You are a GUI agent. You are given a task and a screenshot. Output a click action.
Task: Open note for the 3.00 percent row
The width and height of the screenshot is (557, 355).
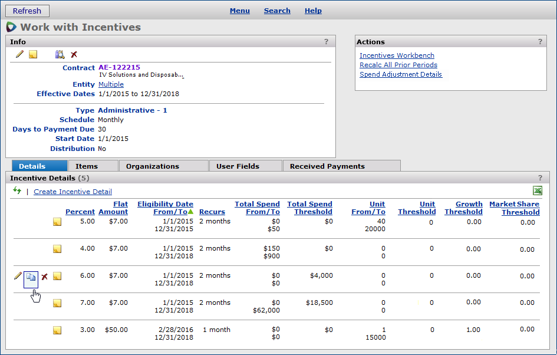click(x=57, y=330)
